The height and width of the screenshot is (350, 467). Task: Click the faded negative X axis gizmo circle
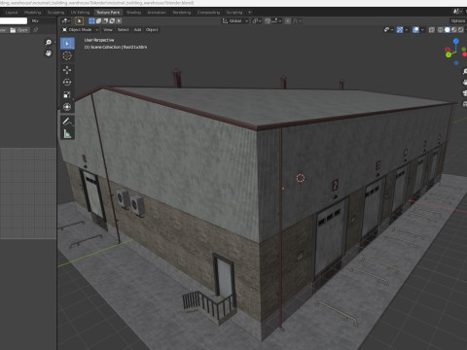448,50
